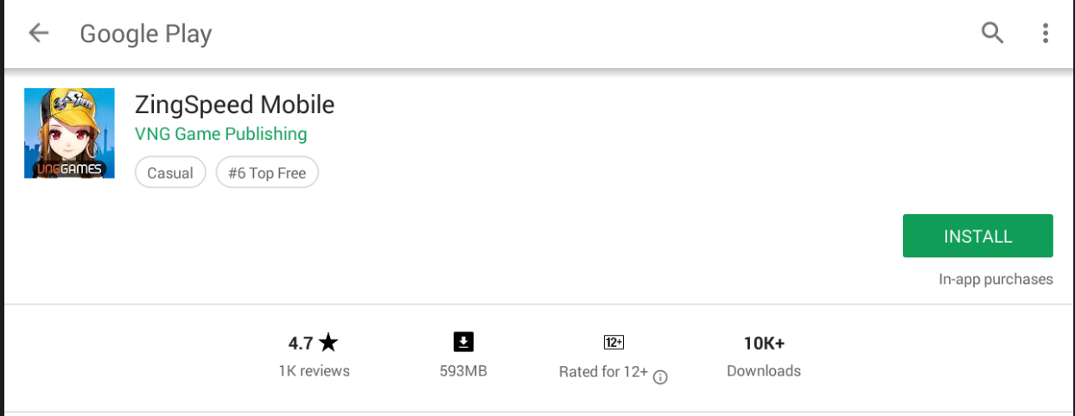
Task: Select the #6 Top Free chip
Action: 267,173
